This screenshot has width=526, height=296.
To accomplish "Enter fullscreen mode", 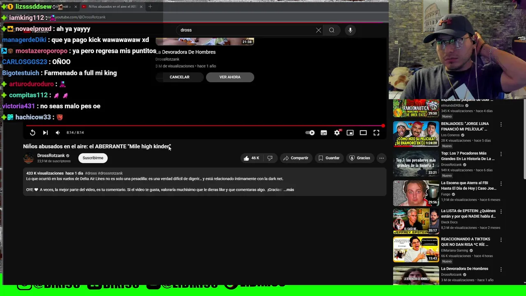I will [376, 132].
